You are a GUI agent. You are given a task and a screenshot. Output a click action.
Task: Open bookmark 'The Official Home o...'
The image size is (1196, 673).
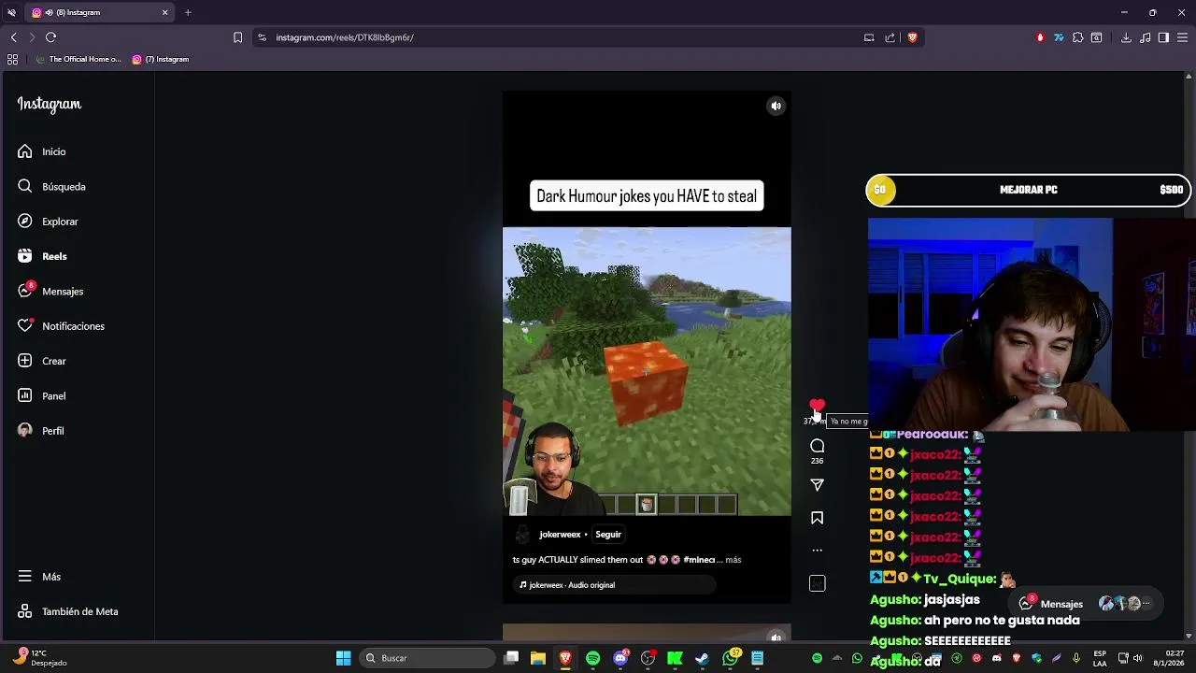[x=78, y=59]
